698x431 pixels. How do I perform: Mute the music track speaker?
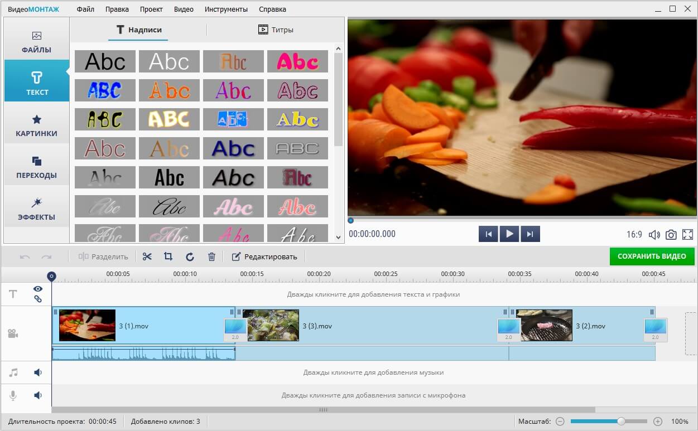tap(38, 372)
